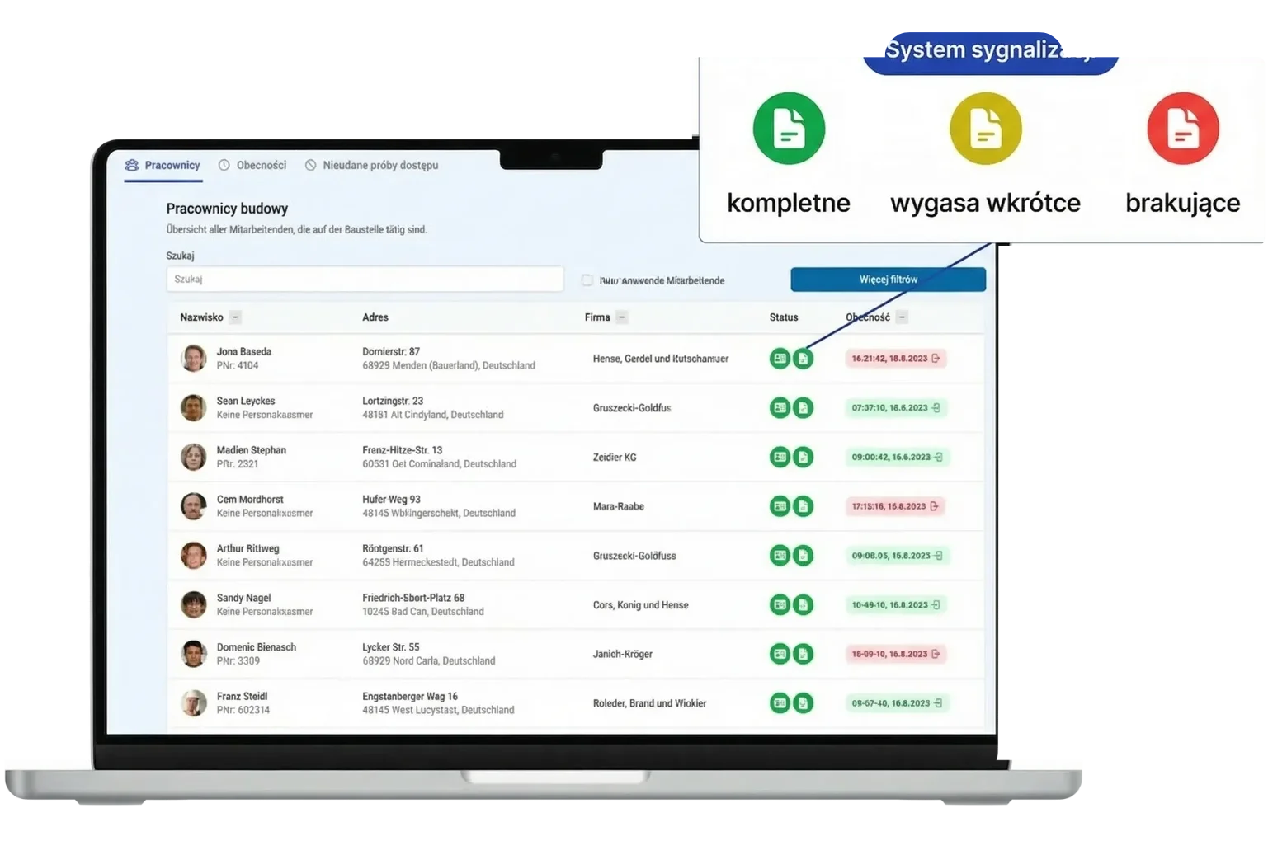Image resolution: width=1268 pixels, height=841 pixels.
Task: Select the name Sandy Nagel
Action: coord(243,598)
